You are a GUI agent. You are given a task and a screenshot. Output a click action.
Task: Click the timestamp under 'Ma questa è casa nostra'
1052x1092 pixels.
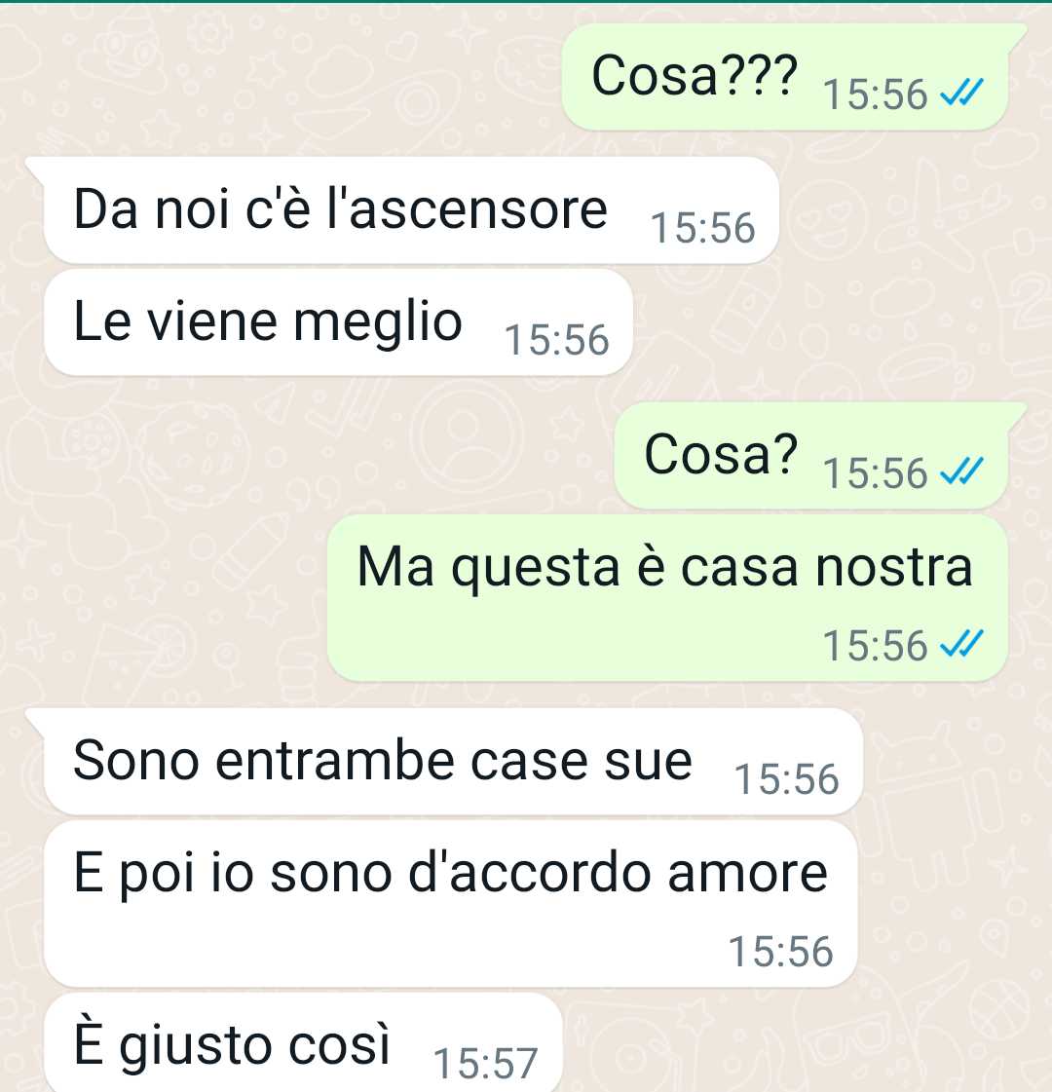(x=875, y=646)
